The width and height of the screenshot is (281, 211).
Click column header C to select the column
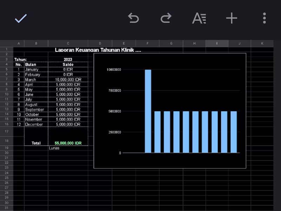(x=68, y=43)
